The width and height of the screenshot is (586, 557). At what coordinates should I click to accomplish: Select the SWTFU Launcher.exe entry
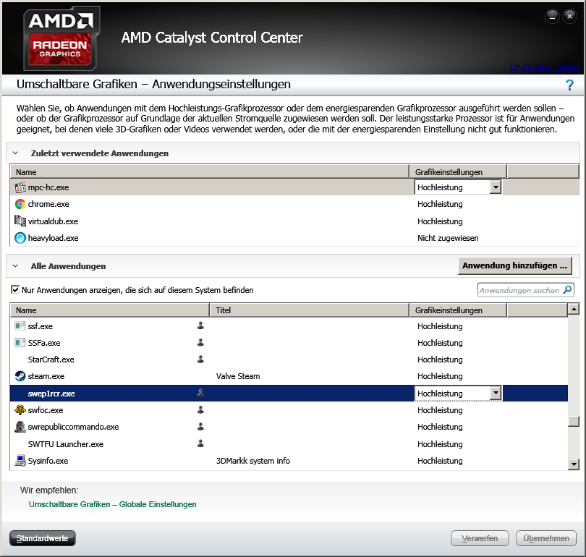pyautogui.click(x=289, y=444)
